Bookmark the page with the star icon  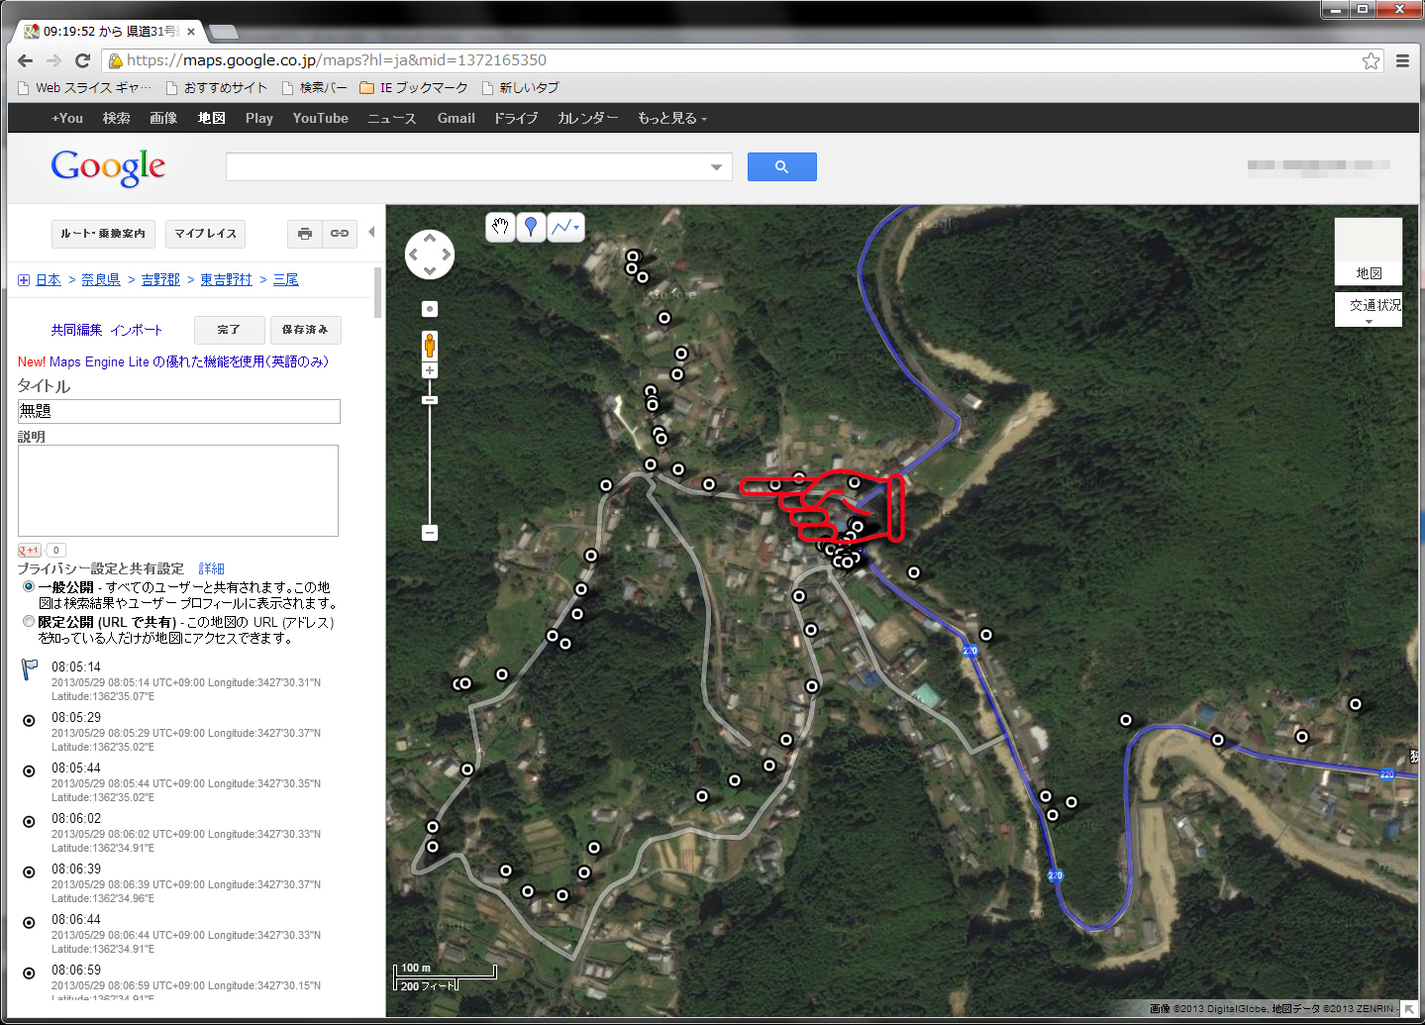pyautogui.click(x=1371, y=60)
